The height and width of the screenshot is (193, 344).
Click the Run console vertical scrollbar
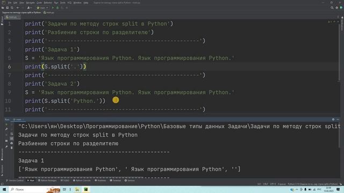tap(339, 135)
